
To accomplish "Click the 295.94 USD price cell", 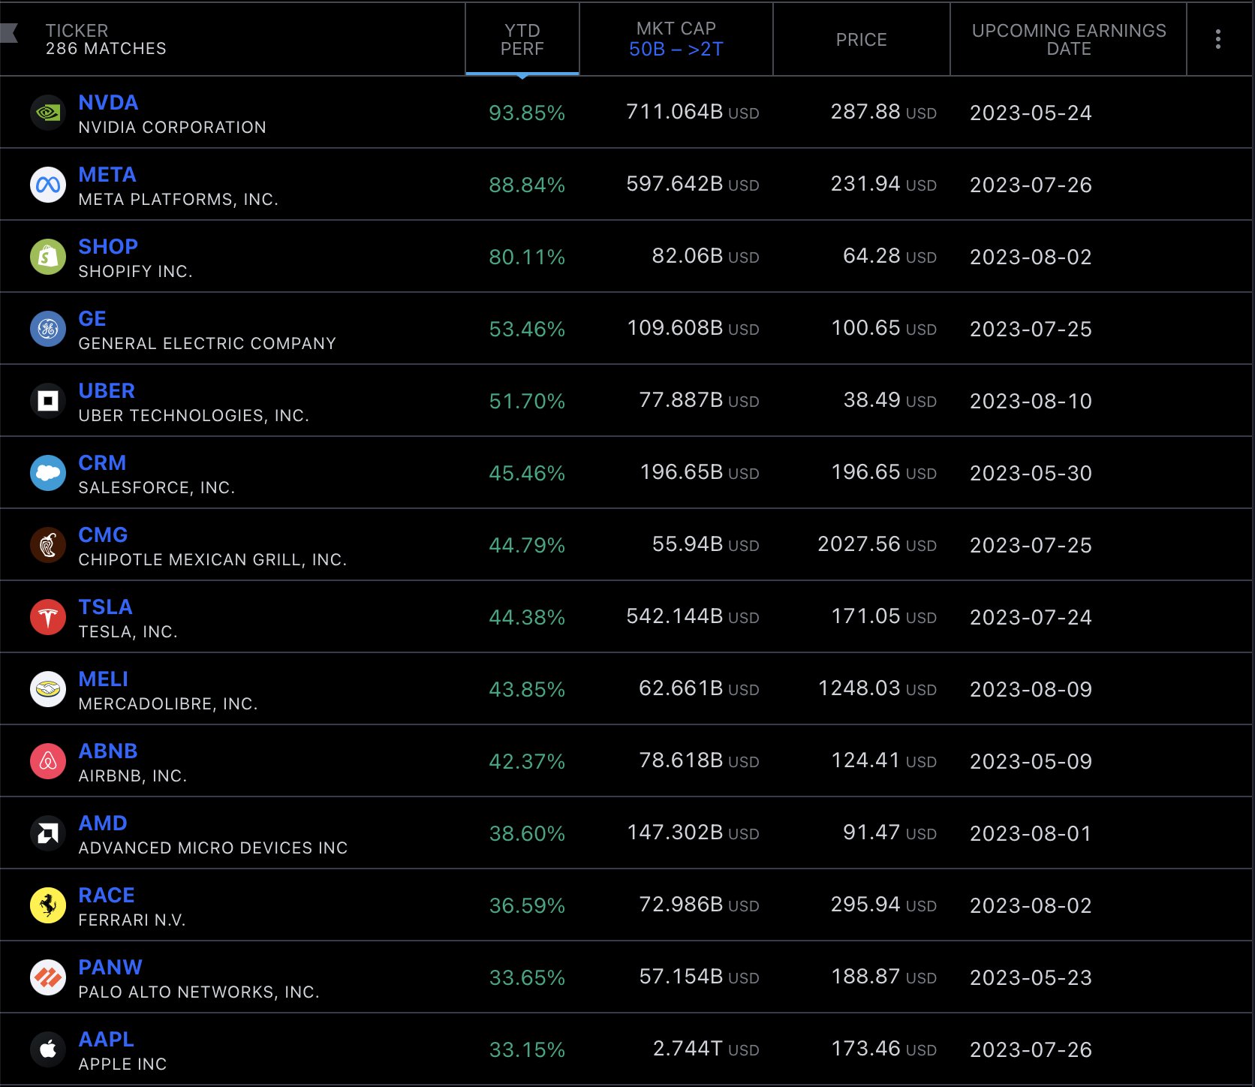I will click(884, 905).
